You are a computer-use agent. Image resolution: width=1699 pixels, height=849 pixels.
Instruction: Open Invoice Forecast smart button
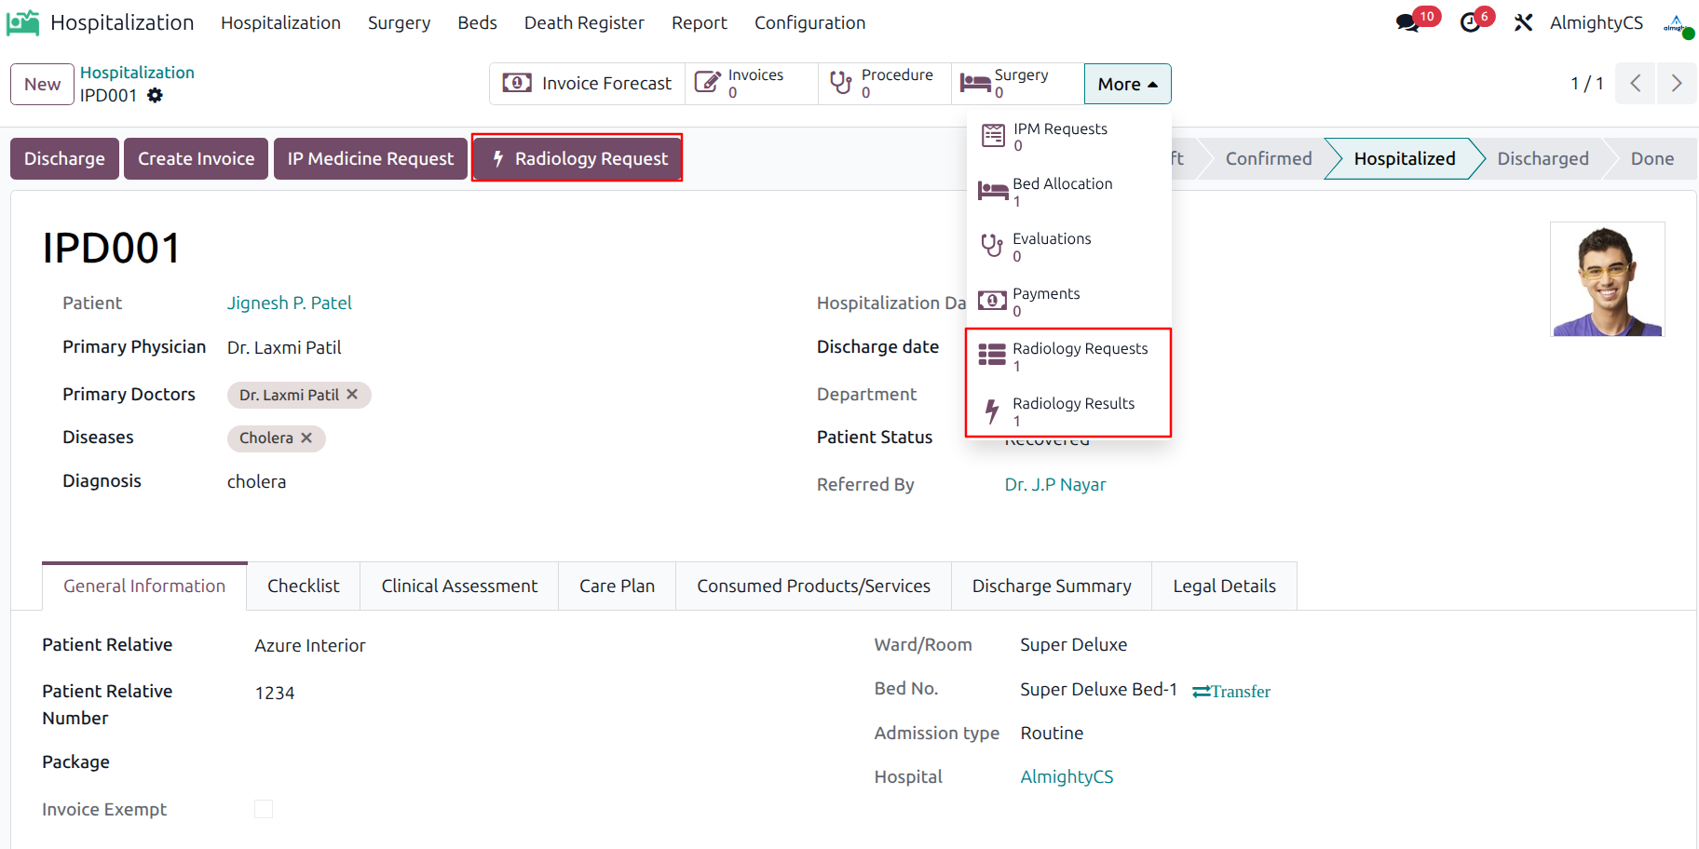click(x=588, y=84)
